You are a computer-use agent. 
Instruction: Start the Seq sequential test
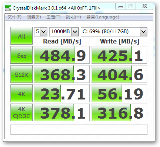[x=21, y=55]
